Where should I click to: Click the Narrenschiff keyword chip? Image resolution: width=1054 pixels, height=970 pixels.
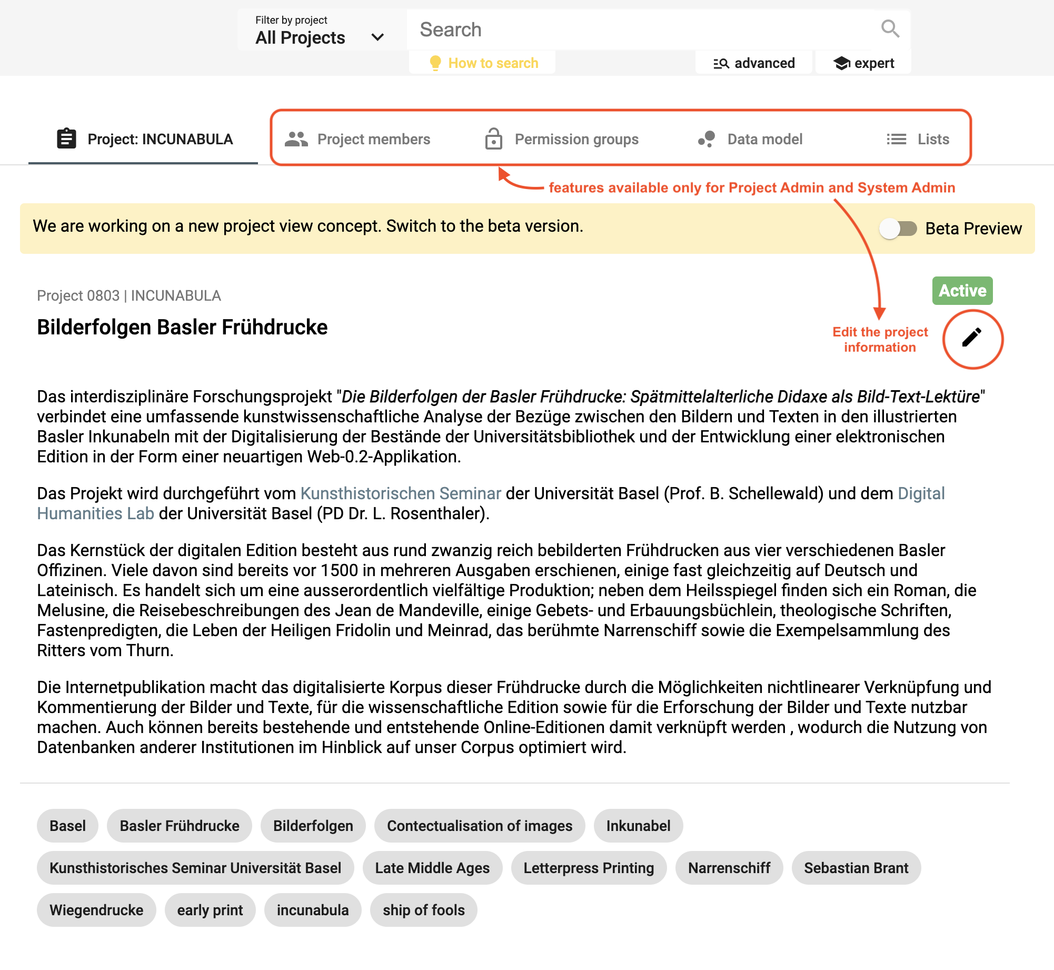tap(729, 868)
